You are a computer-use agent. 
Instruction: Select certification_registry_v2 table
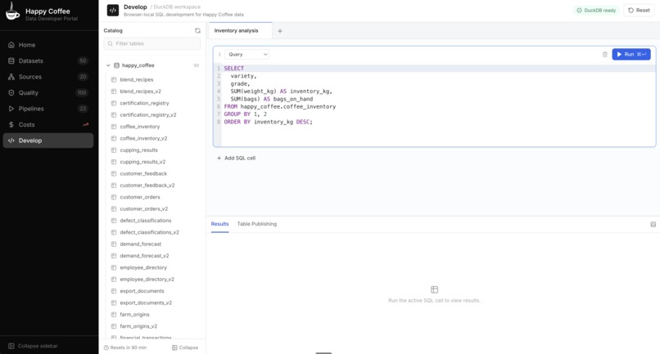pyautogui.click(x=148, y=114)
